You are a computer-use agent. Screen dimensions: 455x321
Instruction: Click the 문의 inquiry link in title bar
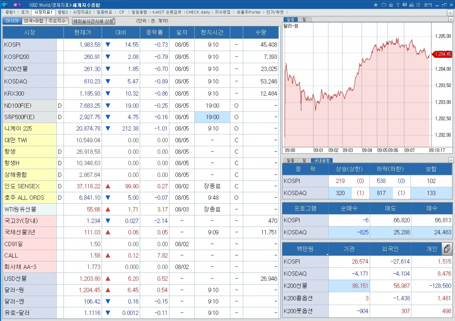[428, 5]
